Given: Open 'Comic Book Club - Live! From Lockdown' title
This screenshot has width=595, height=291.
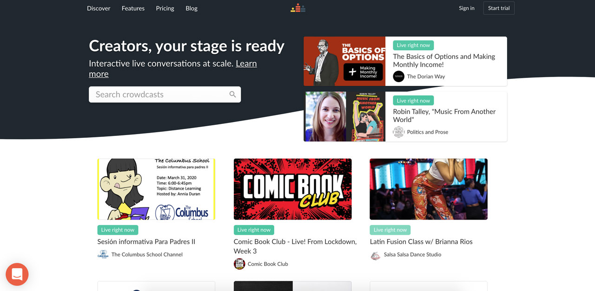Looking at the screenshot, I should tap(295, 246).
